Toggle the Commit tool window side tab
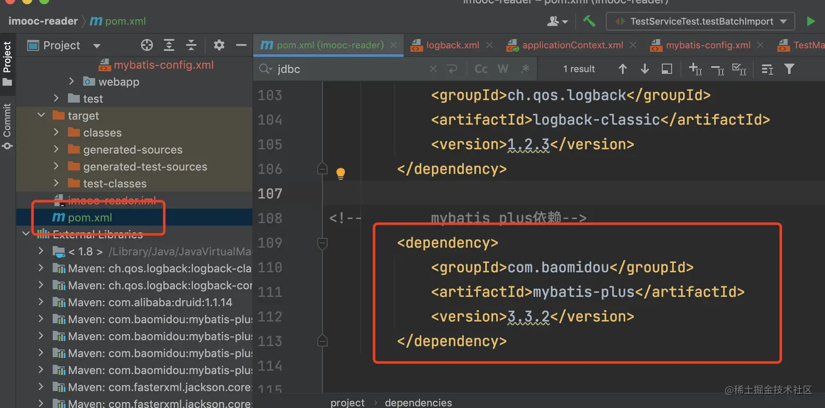The image size is (825, 408). (7, 126)
